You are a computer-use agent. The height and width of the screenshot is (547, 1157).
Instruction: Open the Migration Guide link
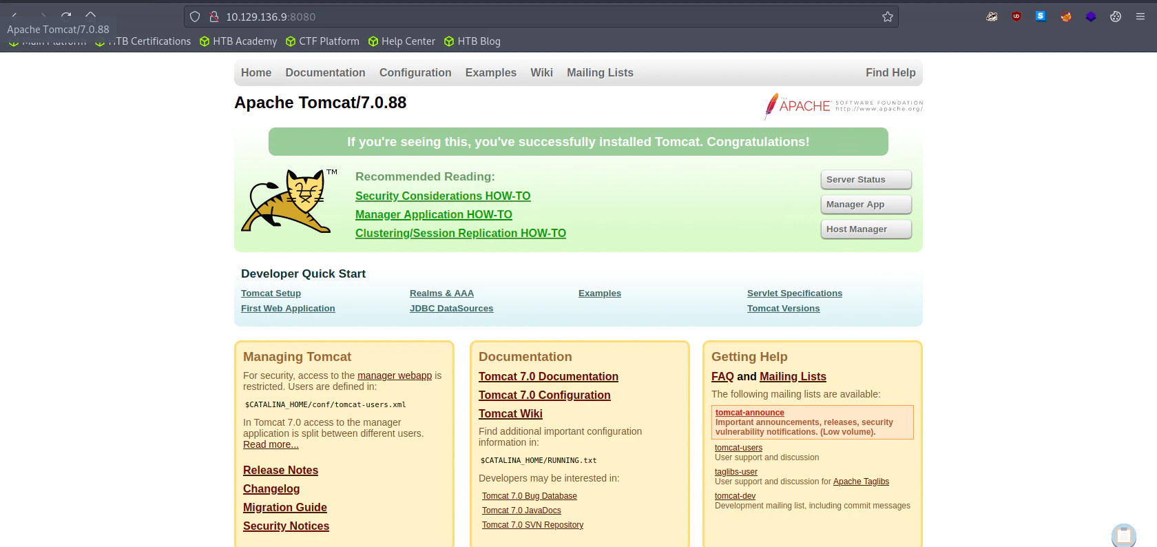click(x=285, y=507)
